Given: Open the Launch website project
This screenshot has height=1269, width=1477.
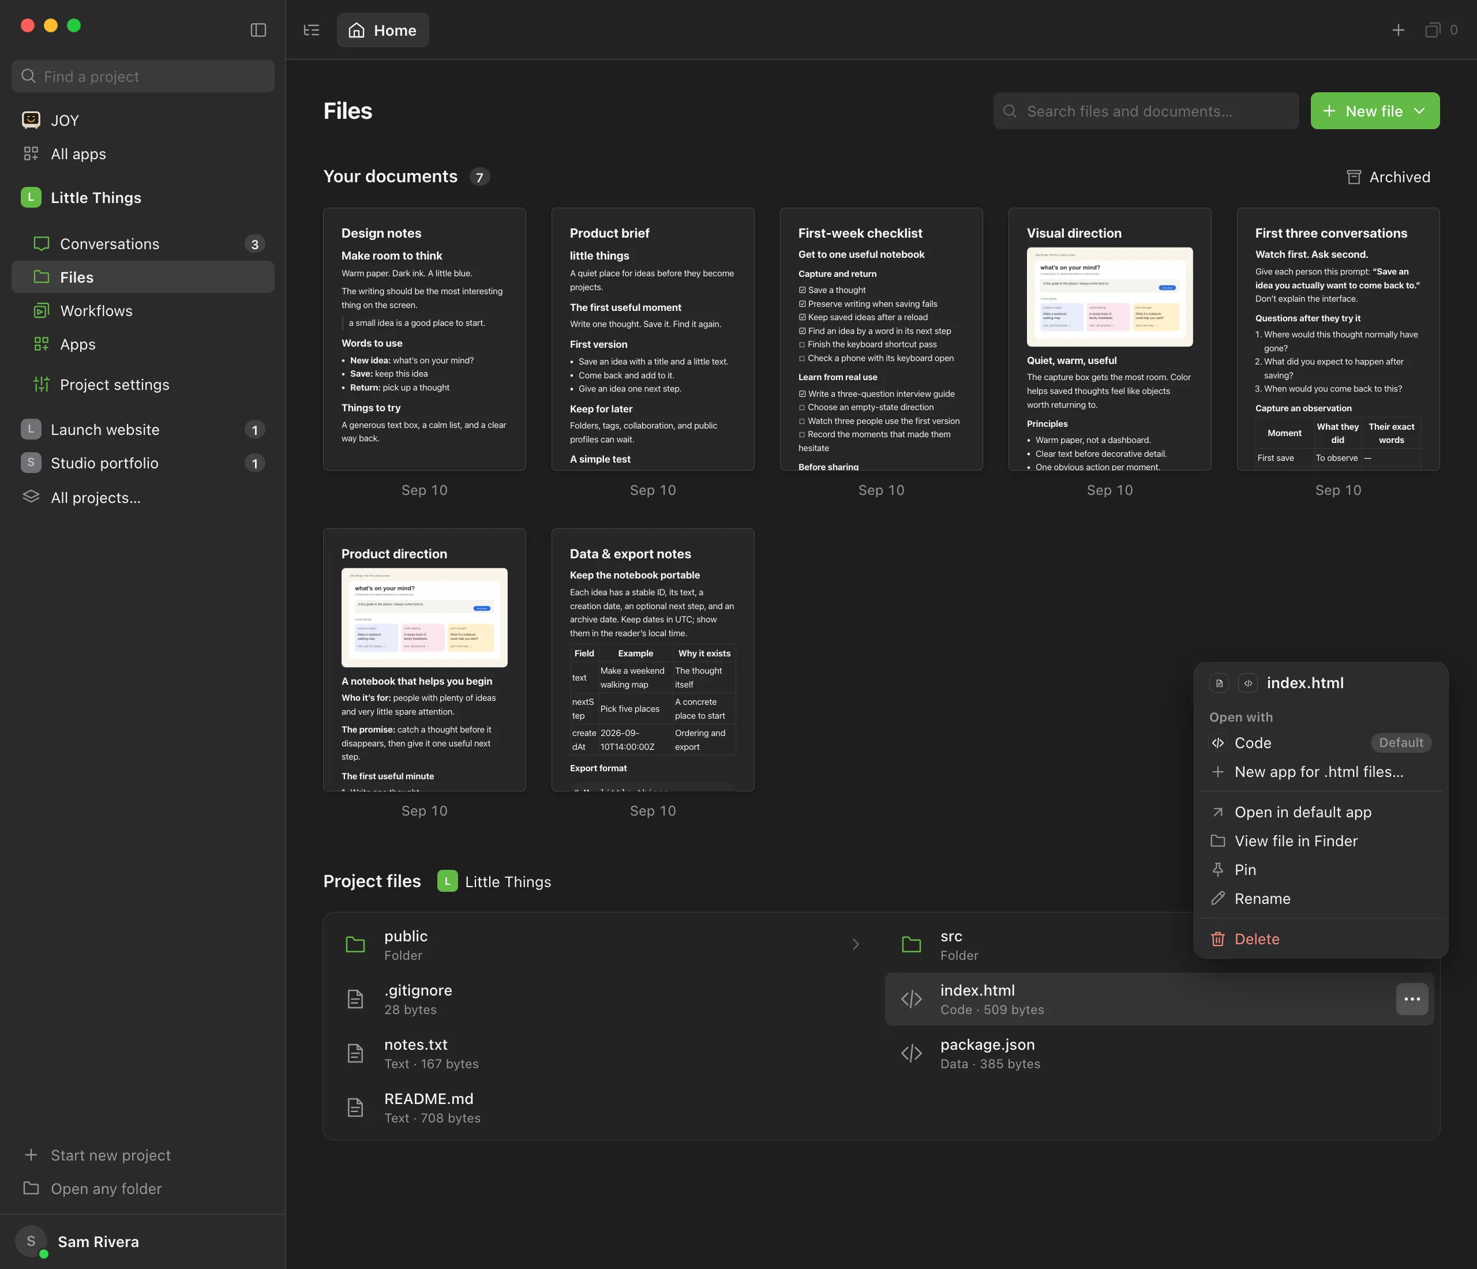Looking at the screenshot, I should point(143,430).
